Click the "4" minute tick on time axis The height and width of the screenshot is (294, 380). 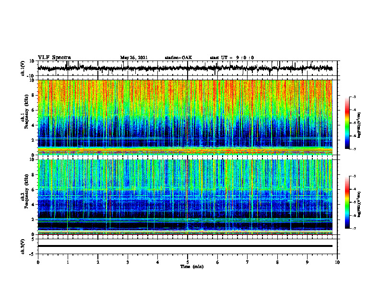157,262
